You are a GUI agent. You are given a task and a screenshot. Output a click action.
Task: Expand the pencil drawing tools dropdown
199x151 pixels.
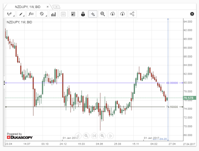click(21, 14)
